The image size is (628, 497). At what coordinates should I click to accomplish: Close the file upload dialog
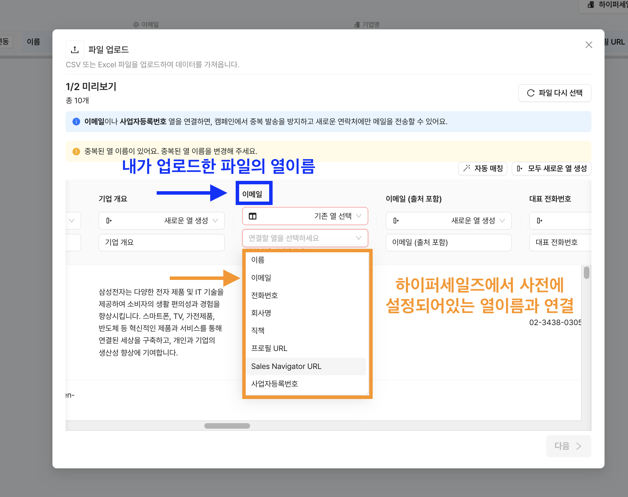pyautogui.click(x=589, y=45)
